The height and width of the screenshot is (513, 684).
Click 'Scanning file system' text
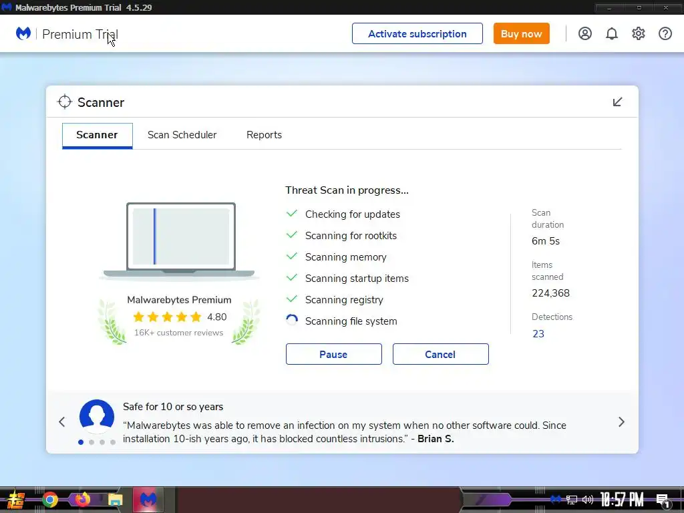click(x=351, y=321)
